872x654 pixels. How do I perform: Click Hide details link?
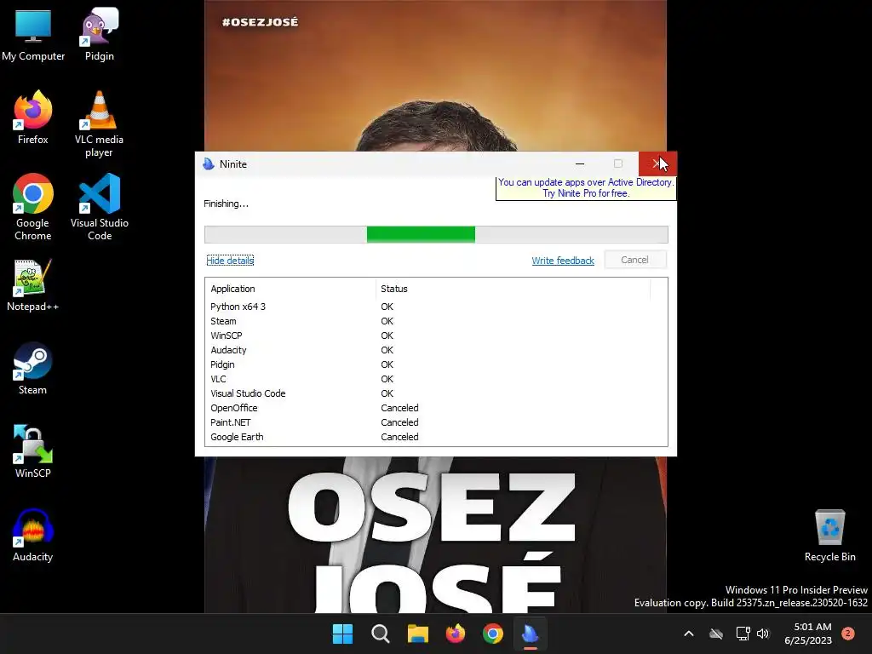coord(230,261)
